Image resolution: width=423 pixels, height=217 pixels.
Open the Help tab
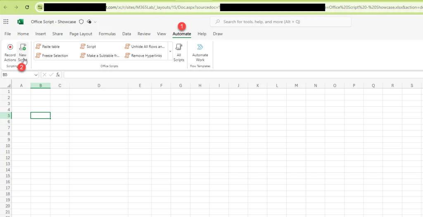pos(202,34)
